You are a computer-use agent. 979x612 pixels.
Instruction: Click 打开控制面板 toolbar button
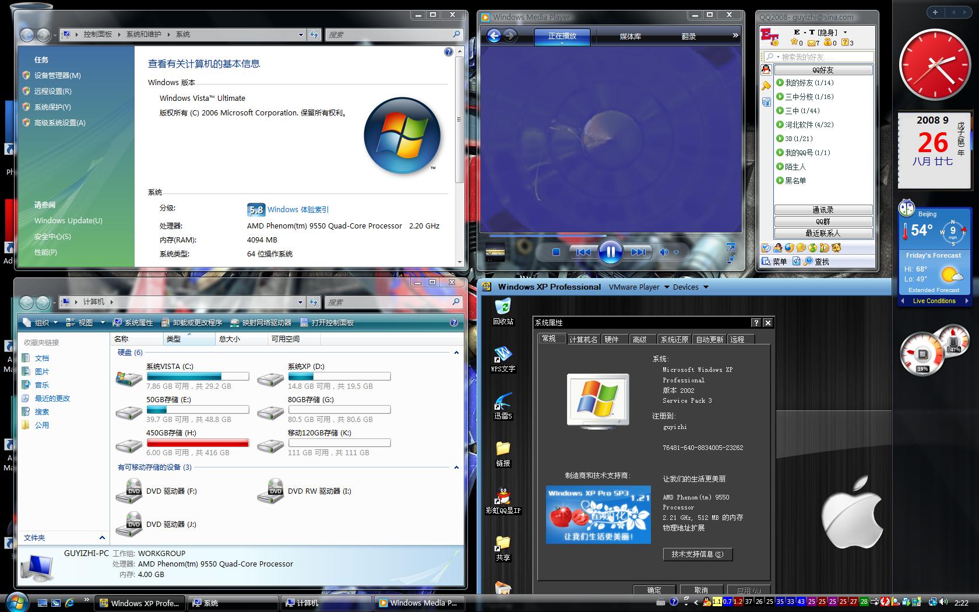coord(327,322)
